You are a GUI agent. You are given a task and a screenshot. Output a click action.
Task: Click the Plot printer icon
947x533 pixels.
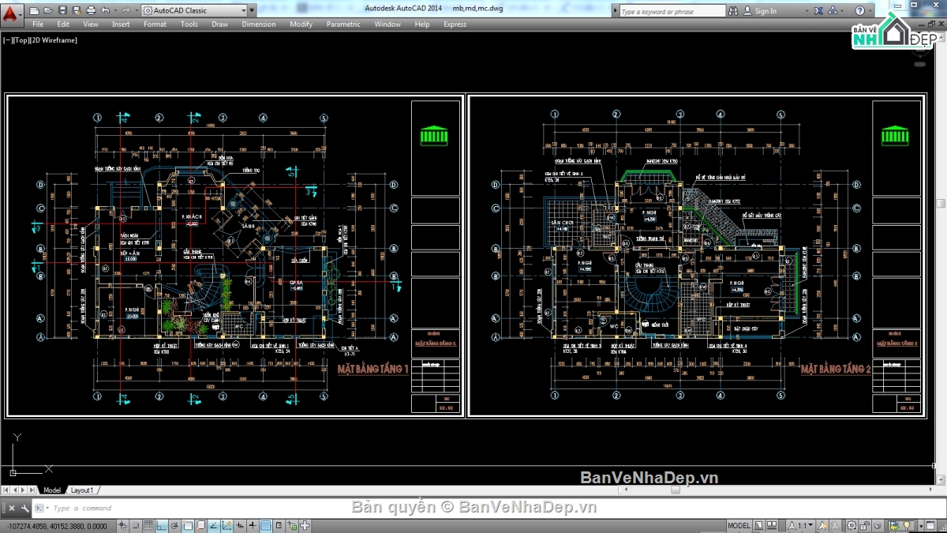click(91, 10)
